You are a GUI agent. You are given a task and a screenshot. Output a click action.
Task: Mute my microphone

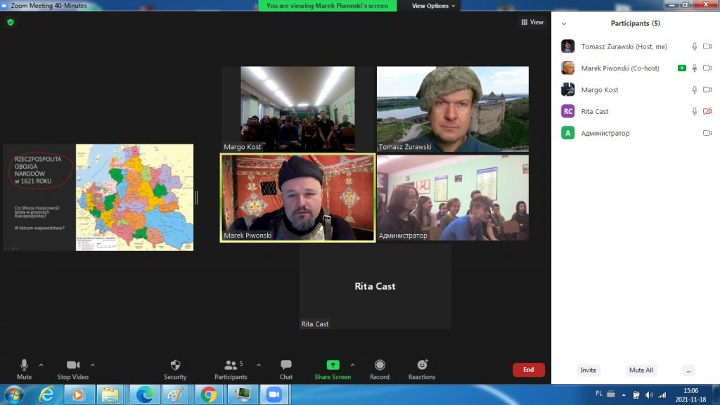tap(24, 368)
